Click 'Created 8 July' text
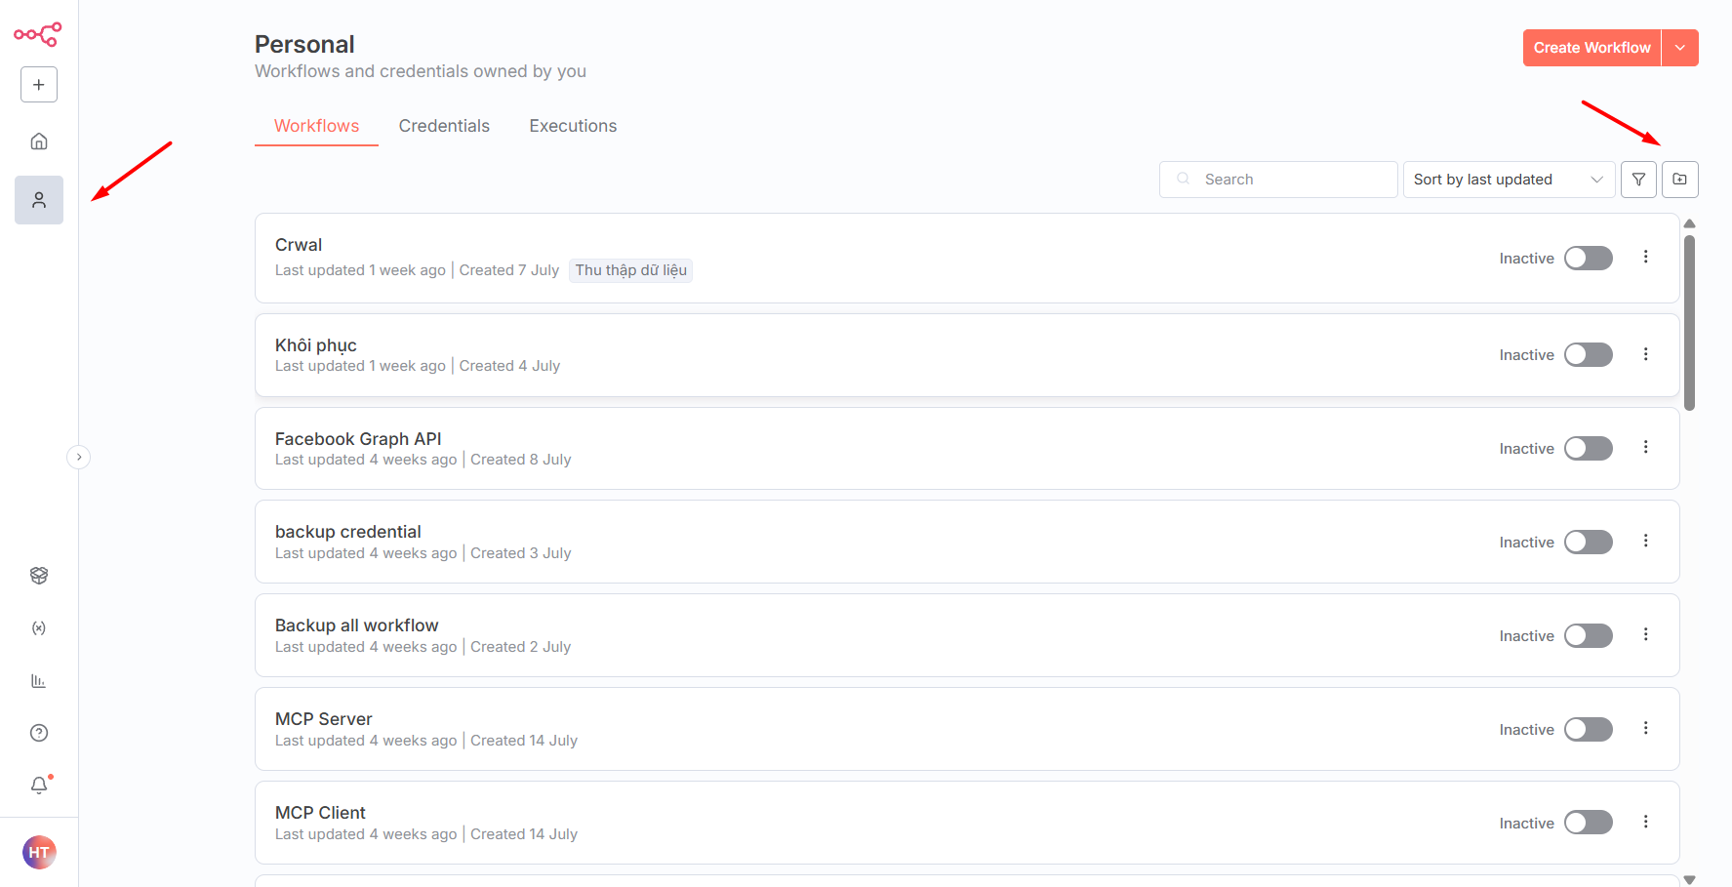 pos(521,460)
